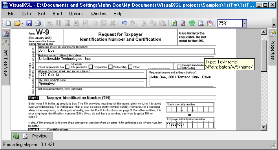Open the Options menu
The height and width of the screenshot is (150, 278).
point(76,14)
